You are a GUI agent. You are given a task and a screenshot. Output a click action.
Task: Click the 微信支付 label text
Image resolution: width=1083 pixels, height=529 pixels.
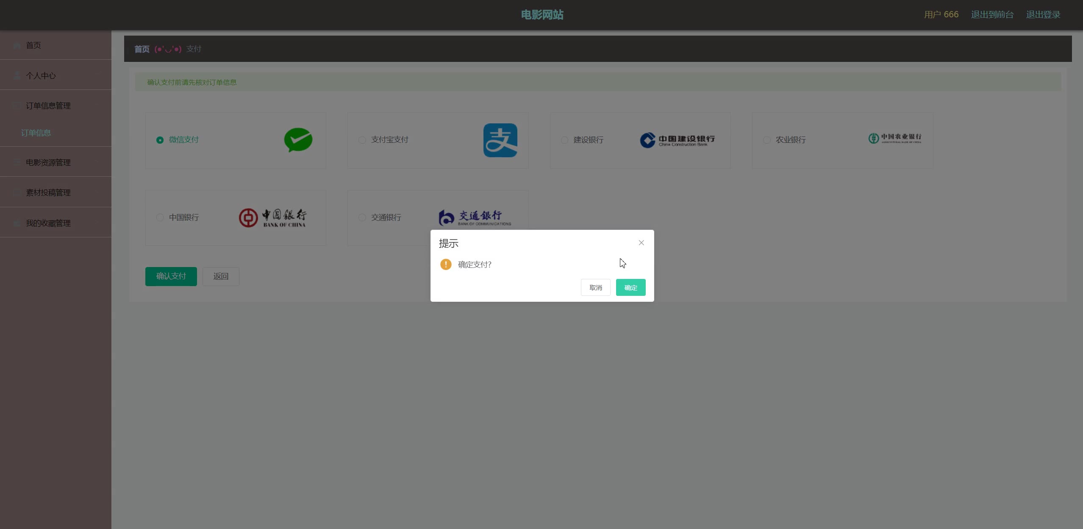[184, 140]
